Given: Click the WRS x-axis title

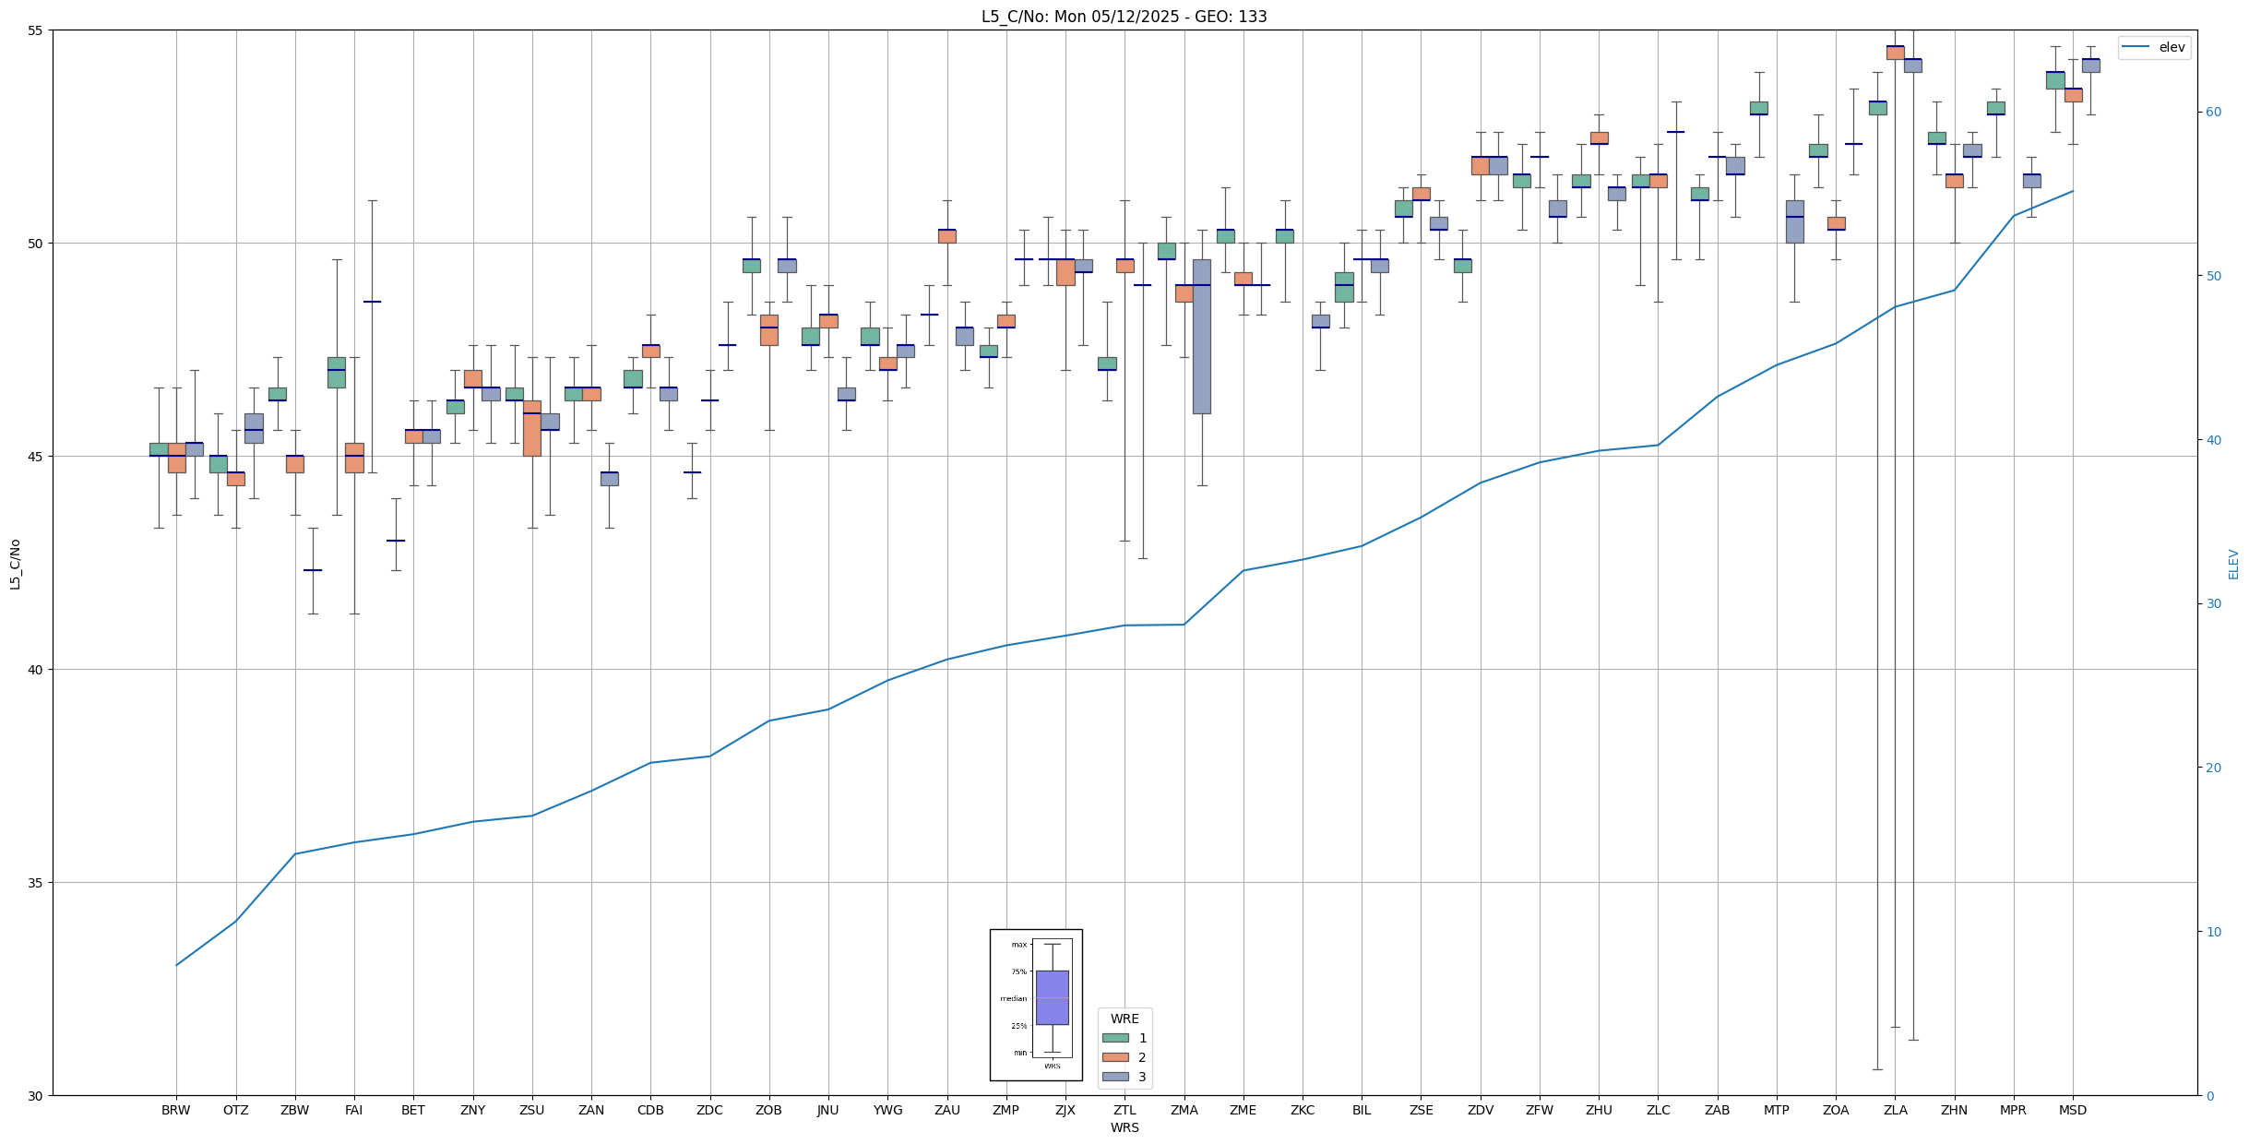Looking at the screenshot, I should [1124, 1127].
